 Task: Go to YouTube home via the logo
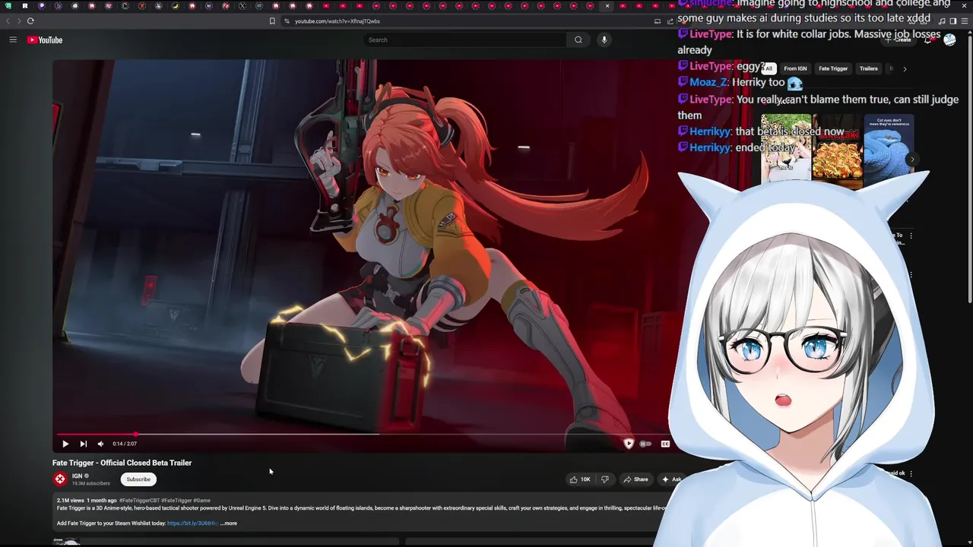click(x=45, y=40)
